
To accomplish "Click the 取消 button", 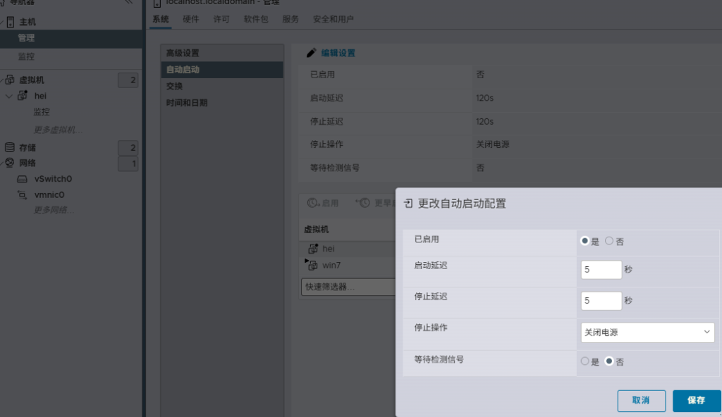I will pyautogui.click(x=641, y=400).
